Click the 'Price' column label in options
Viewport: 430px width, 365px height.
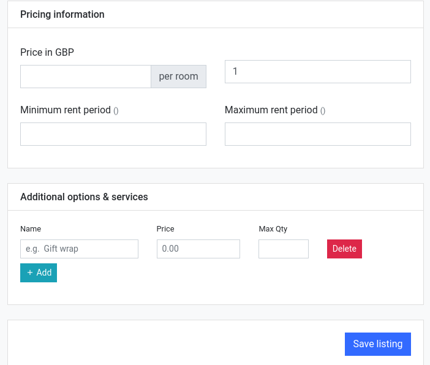(x=165, y=228)
